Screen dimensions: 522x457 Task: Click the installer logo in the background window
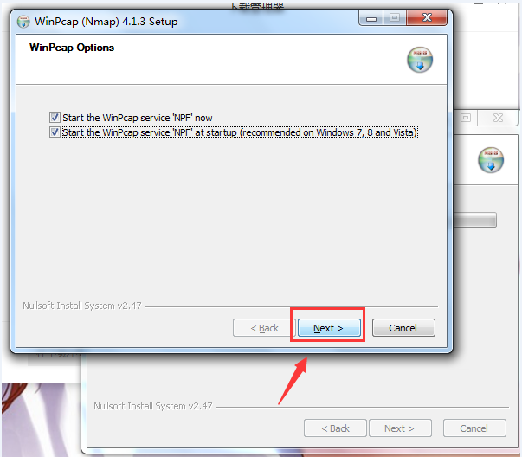click(491, 160)
